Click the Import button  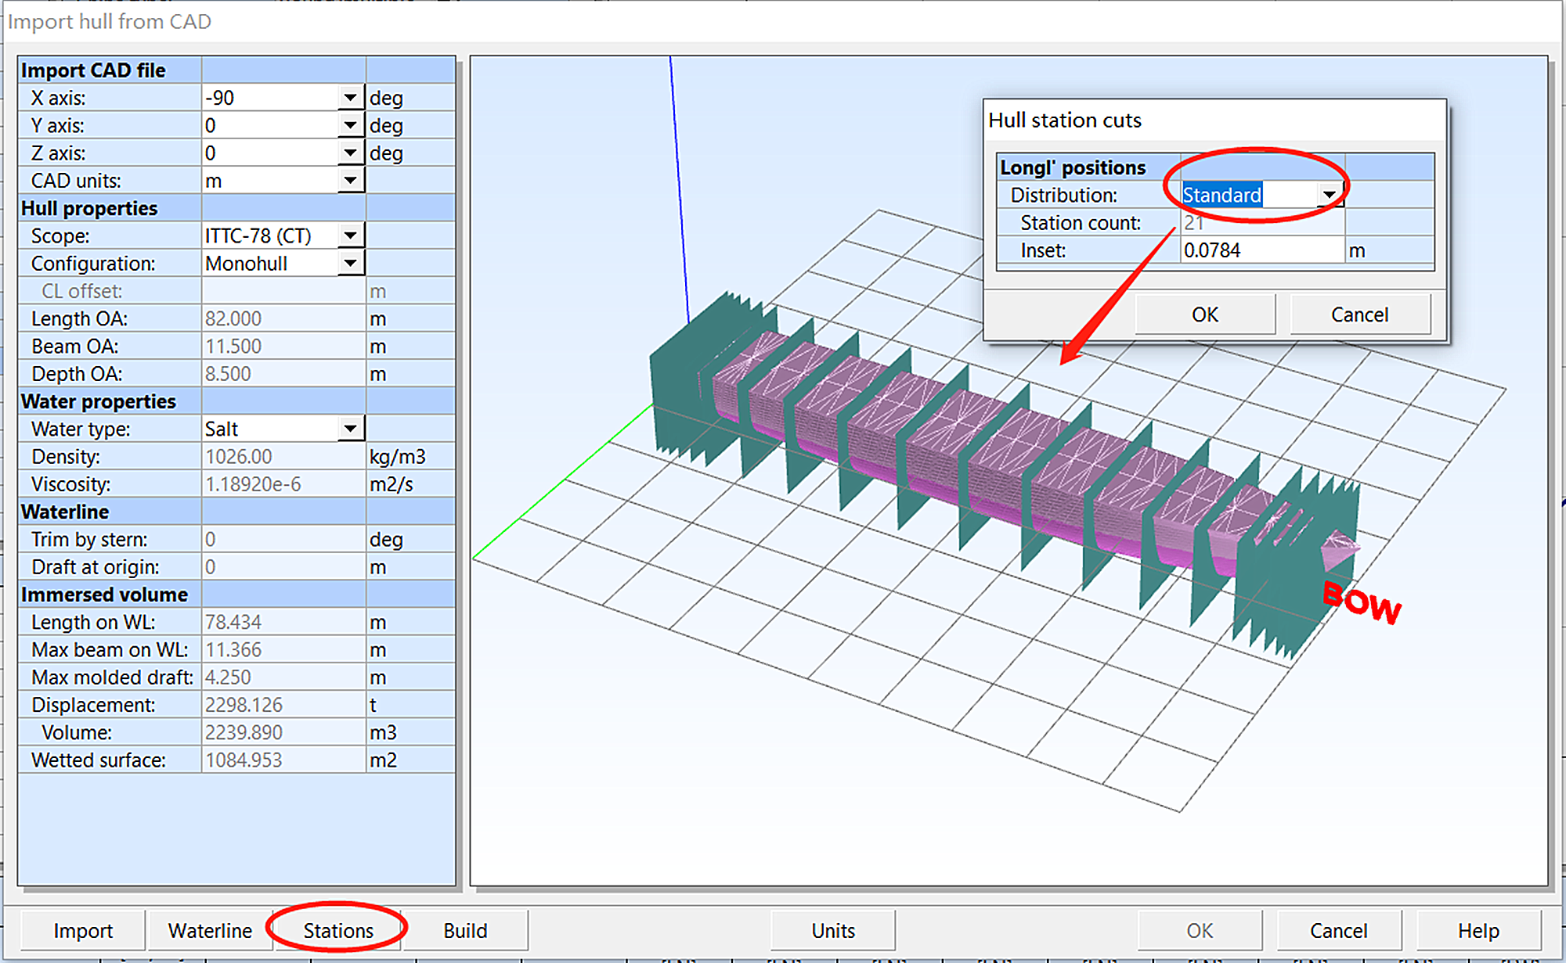tap(81, 930)
